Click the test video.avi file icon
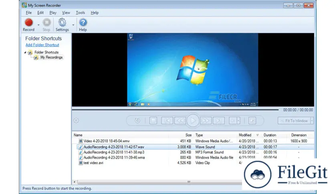This screenshot has width=335, height=194. click(81, 163)
